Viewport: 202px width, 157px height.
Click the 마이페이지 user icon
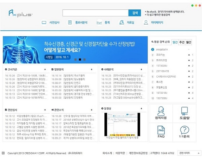146,23
